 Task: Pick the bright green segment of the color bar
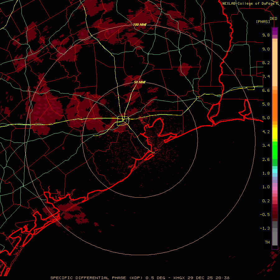coord(275,150)
